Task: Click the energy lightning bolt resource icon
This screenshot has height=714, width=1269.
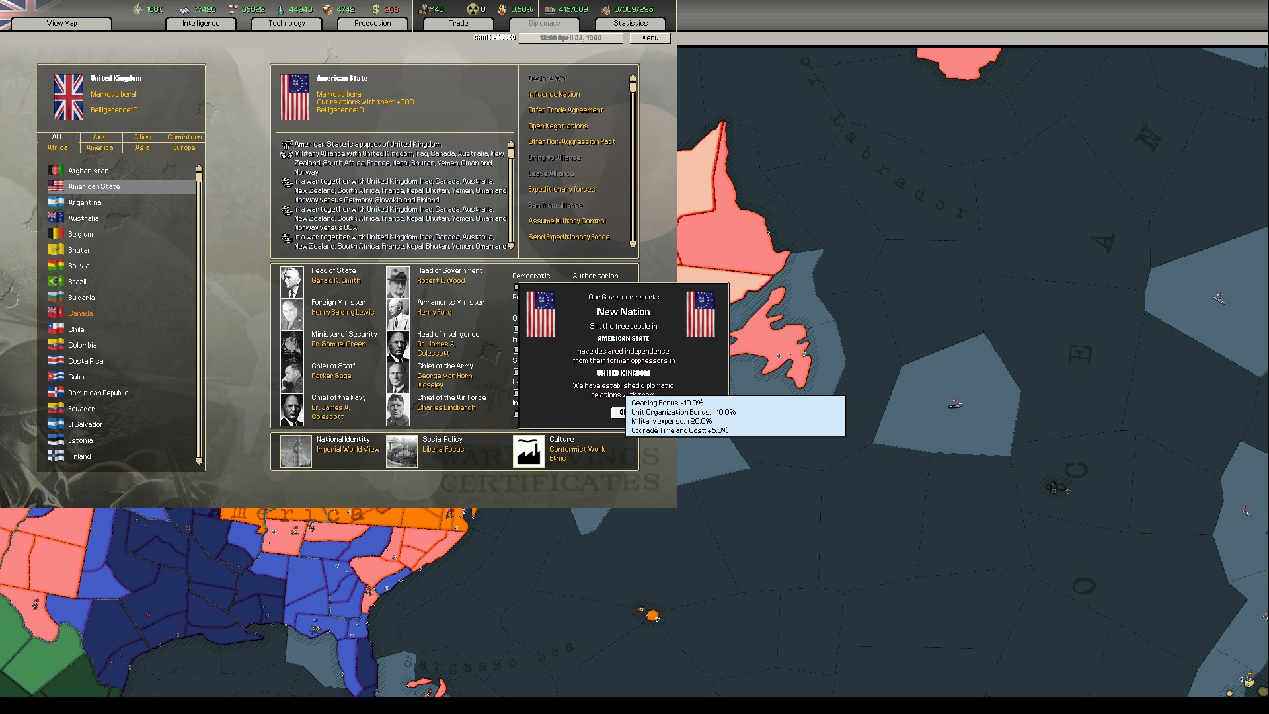Action: (x=137, y=9)
